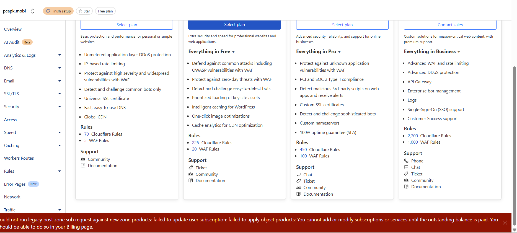
Task: Click the Free plan badge
Action: click(x=105, y=11)
